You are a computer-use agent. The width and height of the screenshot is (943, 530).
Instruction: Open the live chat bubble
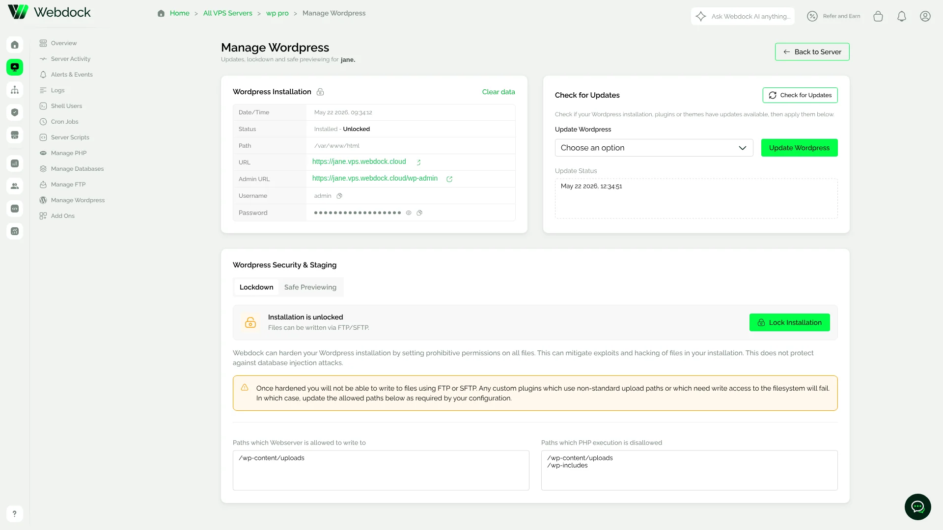point(917,506)
